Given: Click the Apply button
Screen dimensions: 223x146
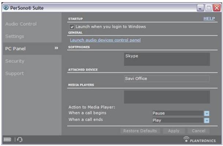Looking at the screenshot, I should 174,131.
